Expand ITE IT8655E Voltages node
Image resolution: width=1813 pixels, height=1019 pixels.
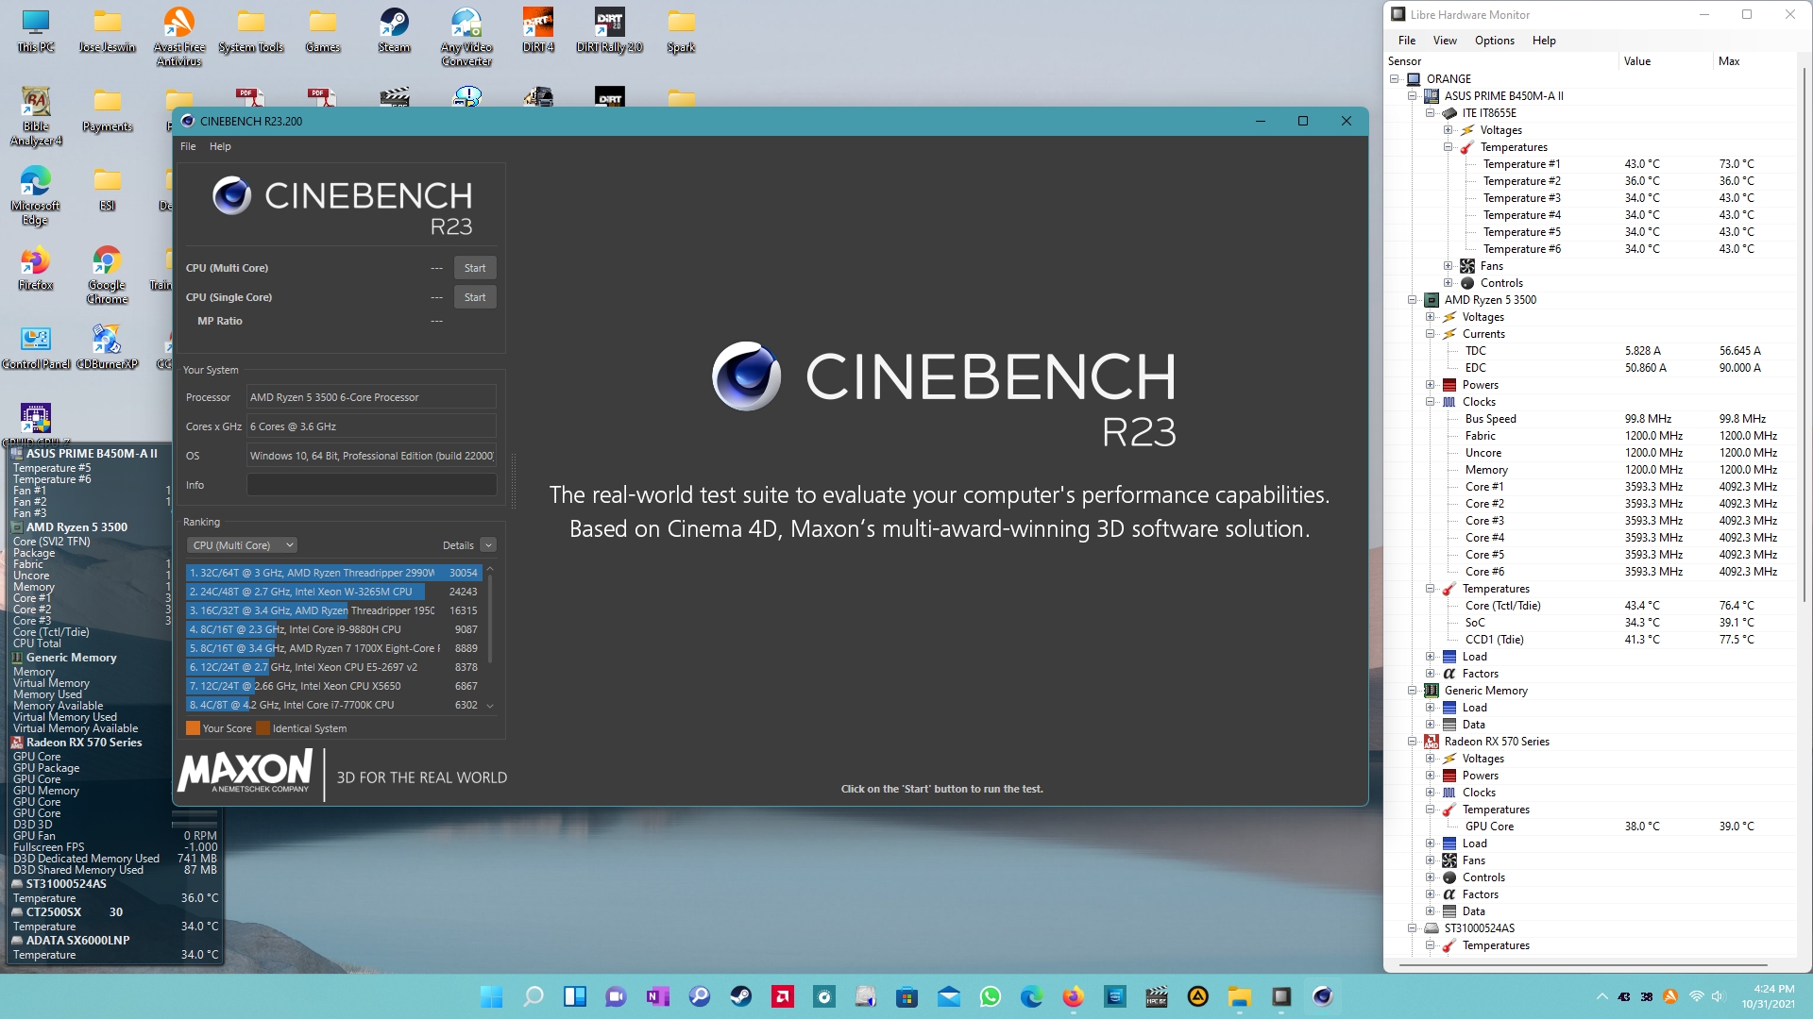pyautogui.click(x=1448, y=130)
